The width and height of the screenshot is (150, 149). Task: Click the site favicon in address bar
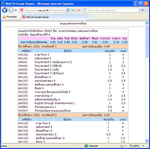(22, 10)
